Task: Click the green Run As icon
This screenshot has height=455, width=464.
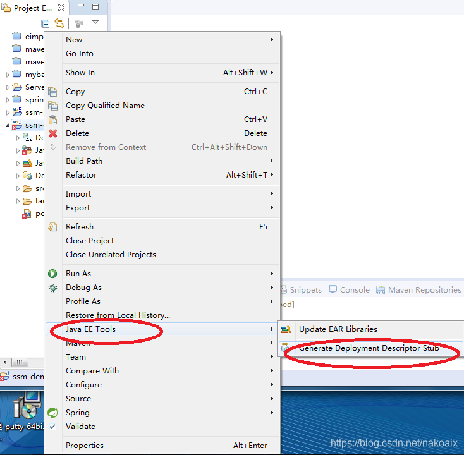Action: [52, 274]
